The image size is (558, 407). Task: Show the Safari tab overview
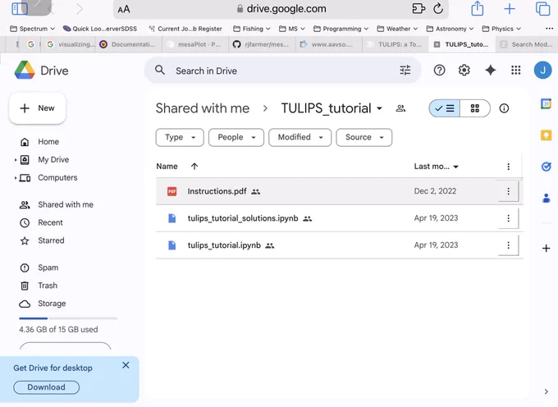coord(542,8)
